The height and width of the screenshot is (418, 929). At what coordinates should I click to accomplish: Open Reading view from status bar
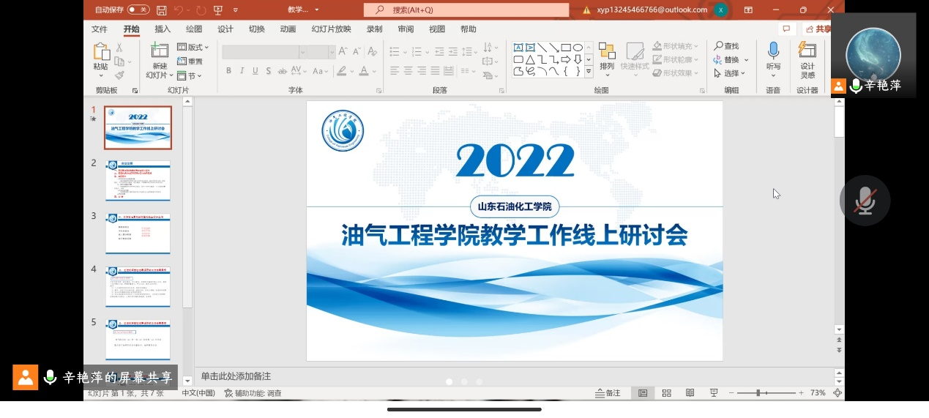pos(690,393)
